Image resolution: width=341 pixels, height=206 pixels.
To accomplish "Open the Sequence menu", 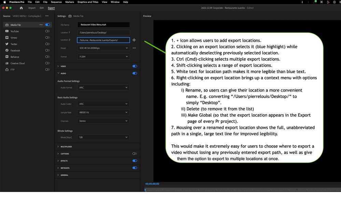I will [x=56, y=2].
